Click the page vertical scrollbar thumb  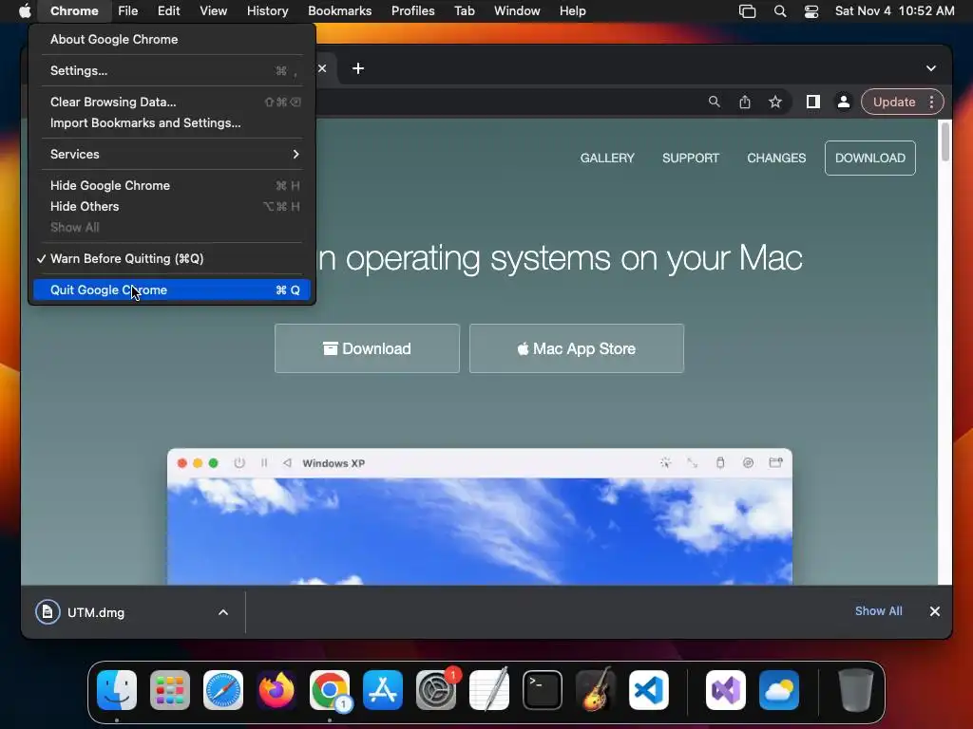[x=945, y=142]
